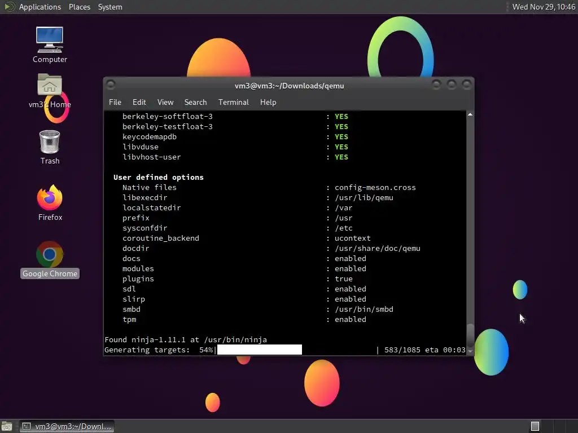Click the 'libvduse' entry
This screenshot has height=433, width=578.
pyautogui.click(x=141, y=147)
